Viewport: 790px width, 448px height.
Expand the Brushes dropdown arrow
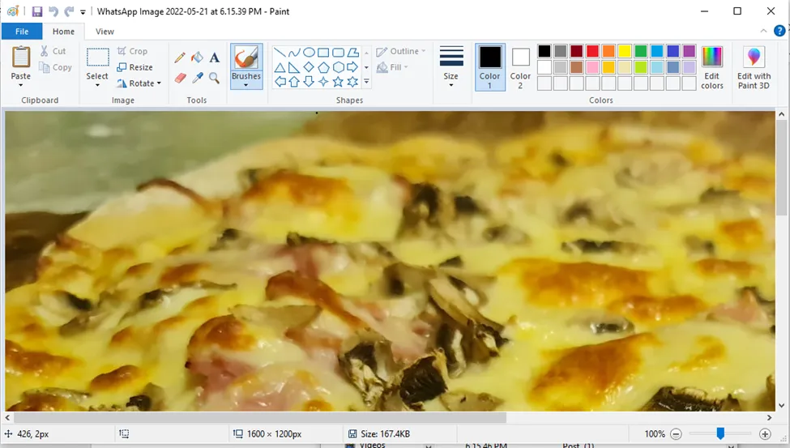[x=246, y=85]
